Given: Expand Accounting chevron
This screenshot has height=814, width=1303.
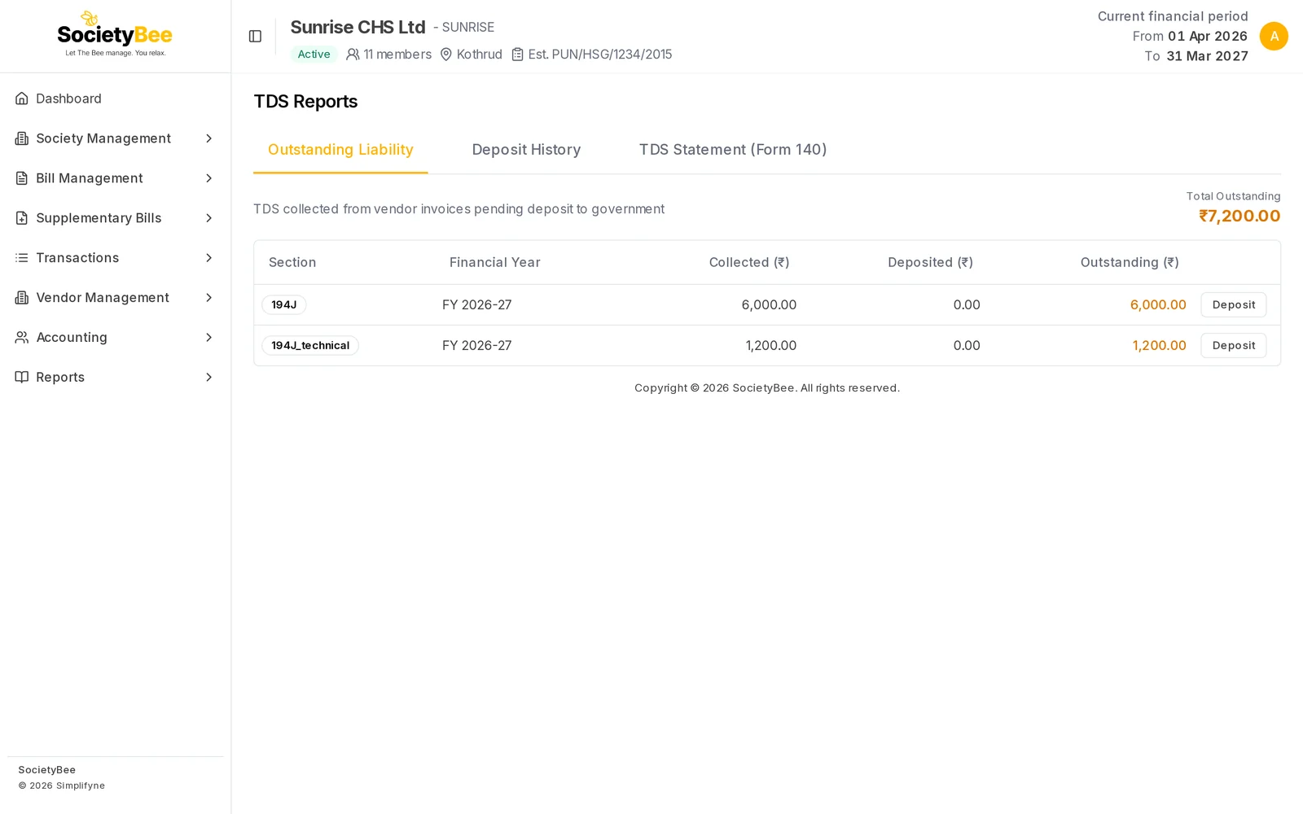Looking at the screenshot, I should (209, 337).
